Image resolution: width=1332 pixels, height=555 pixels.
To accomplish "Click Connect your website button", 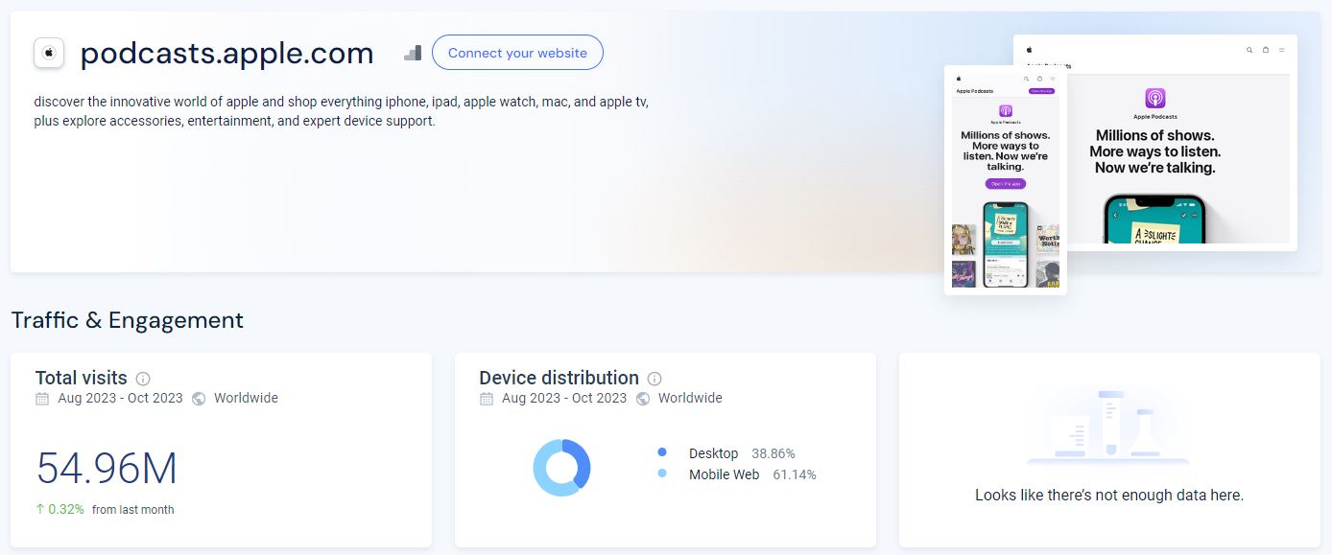I will tap(517, 53).
